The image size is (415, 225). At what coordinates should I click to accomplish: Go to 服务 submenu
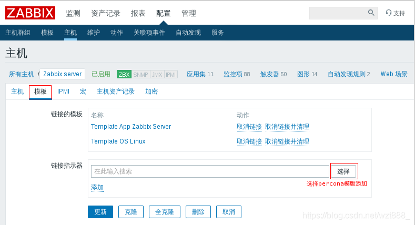[218, 33]
